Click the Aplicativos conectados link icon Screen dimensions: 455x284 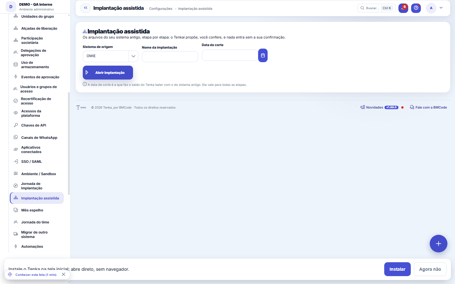(15, 150)
